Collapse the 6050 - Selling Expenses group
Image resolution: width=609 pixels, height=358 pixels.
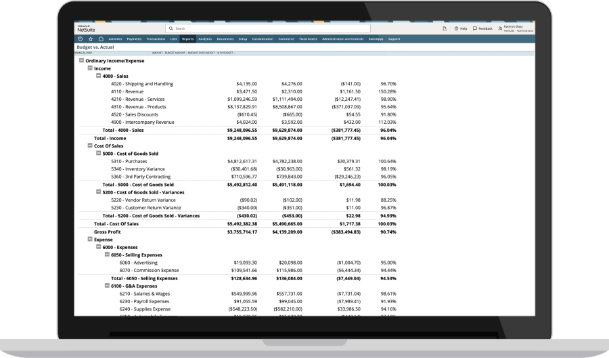[107, 254]
